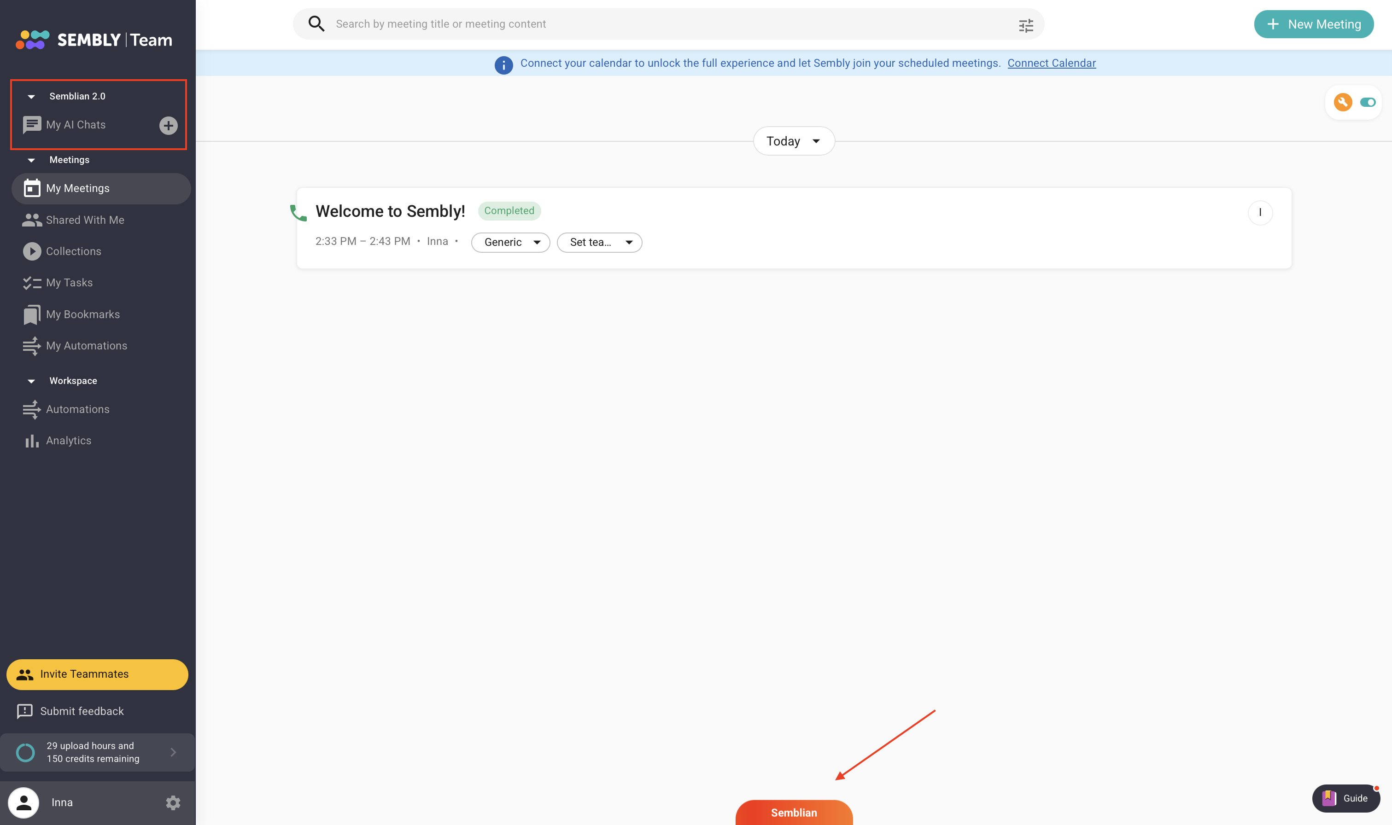
Task: Select My Meetings in the sidebar
Action: pyautogui.click(x=77, y=188)
